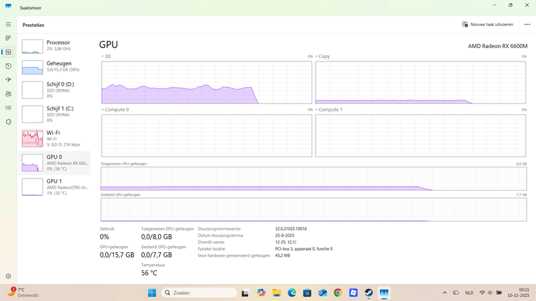Click the 0,0/8,0 GB dedicated memory value

point(157,237)
